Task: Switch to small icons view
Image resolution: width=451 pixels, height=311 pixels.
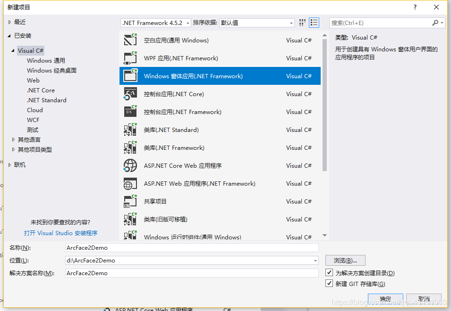Action: pos(302,23)
